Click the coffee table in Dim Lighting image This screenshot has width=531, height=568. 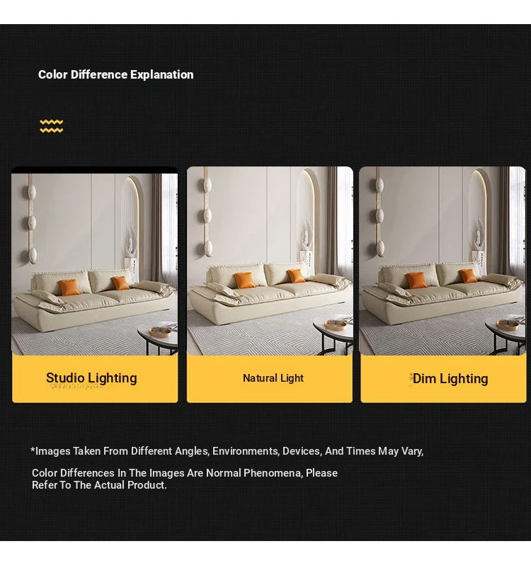pos(506,335)
